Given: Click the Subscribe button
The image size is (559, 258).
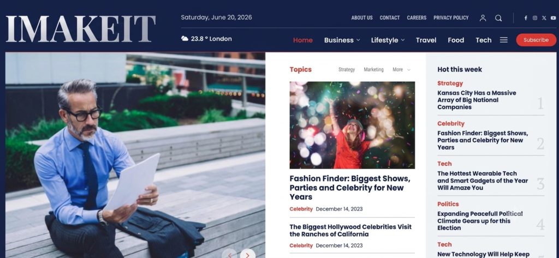Looking at the screenshot, I should [536, 40].
